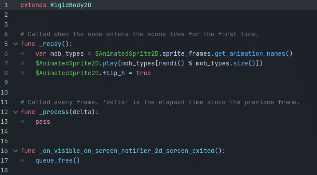
Task: Place cursor in the 'Called every frame' comment
Action: click(x=160, y=102)
